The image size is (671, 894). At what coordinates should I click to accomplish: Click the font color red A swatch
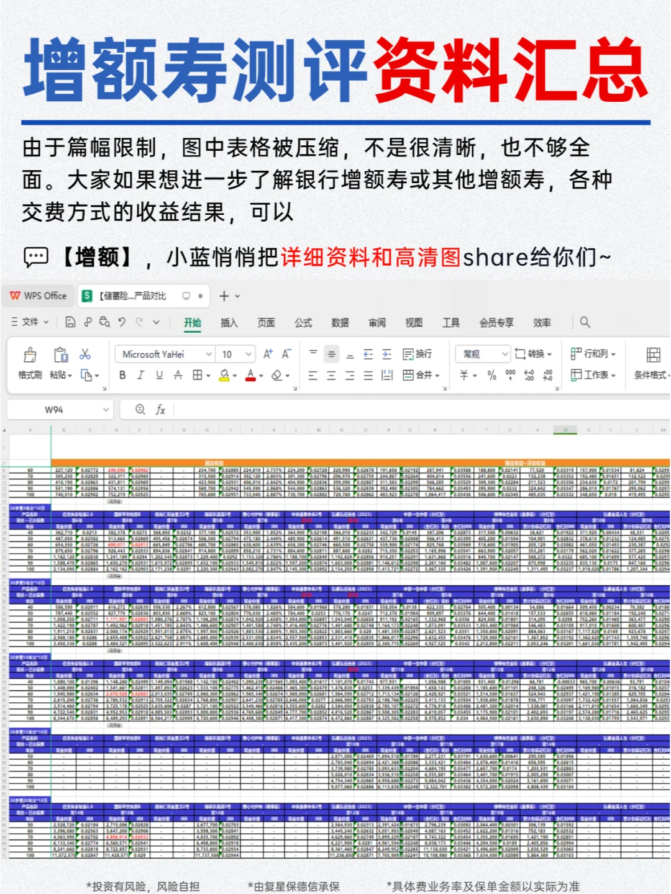pyautogui.click(x=250, y=375)
